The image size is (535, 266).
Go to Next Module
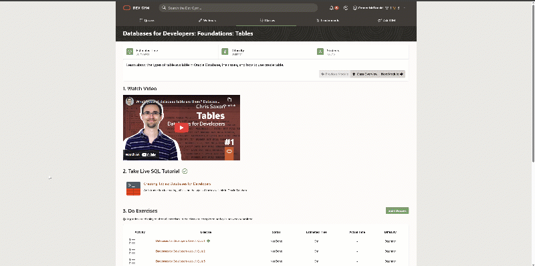coord(392,74)
